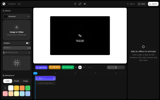Adjust the Intensity slider

pyautogui.click(x=17, y=48)
